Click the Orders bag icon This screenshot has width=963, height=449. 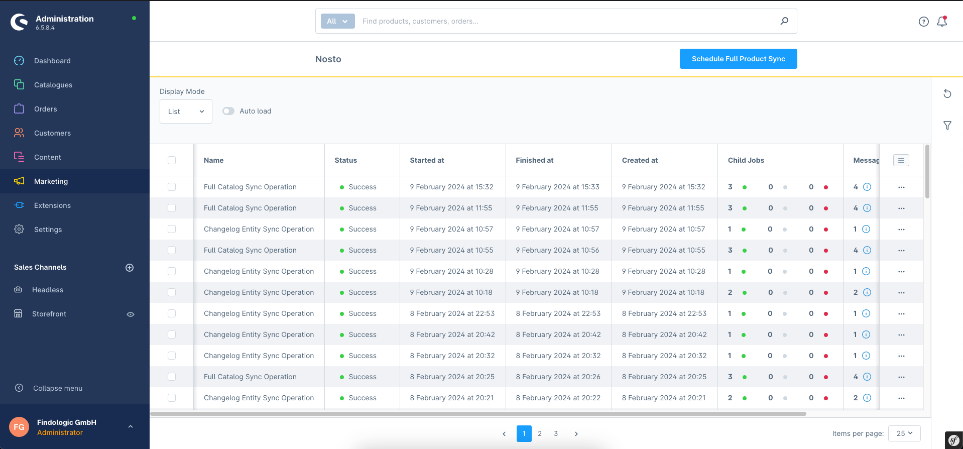click(19, 109)
